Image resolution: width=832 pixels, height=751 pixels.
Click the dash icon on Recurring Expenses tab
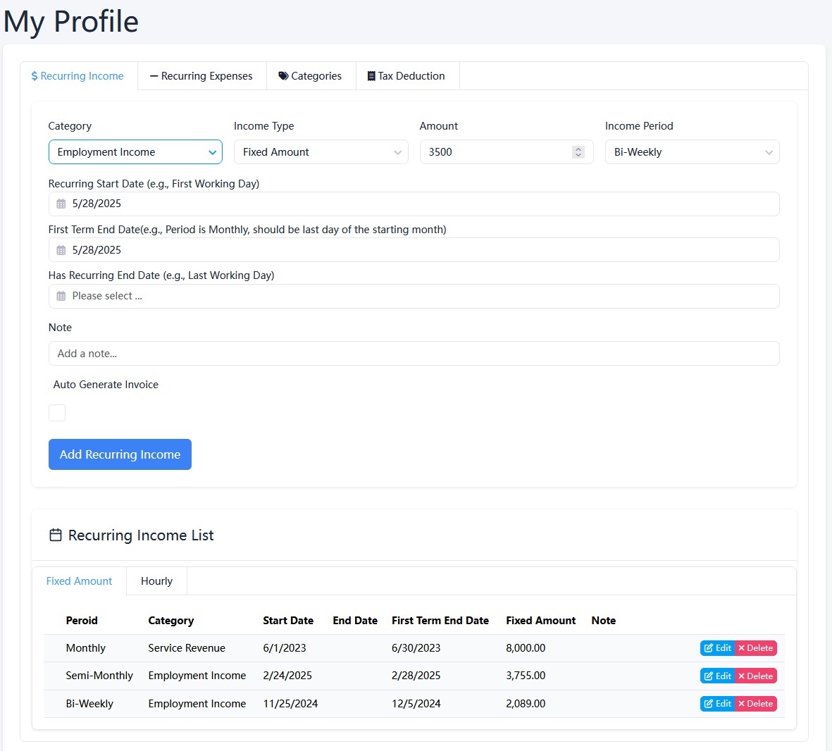pos(153,75)
